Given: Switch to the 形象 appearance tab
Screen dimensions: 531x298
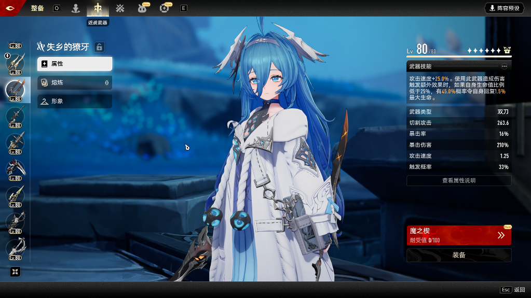Looking at the screenshot, I should tap(75, 101).
